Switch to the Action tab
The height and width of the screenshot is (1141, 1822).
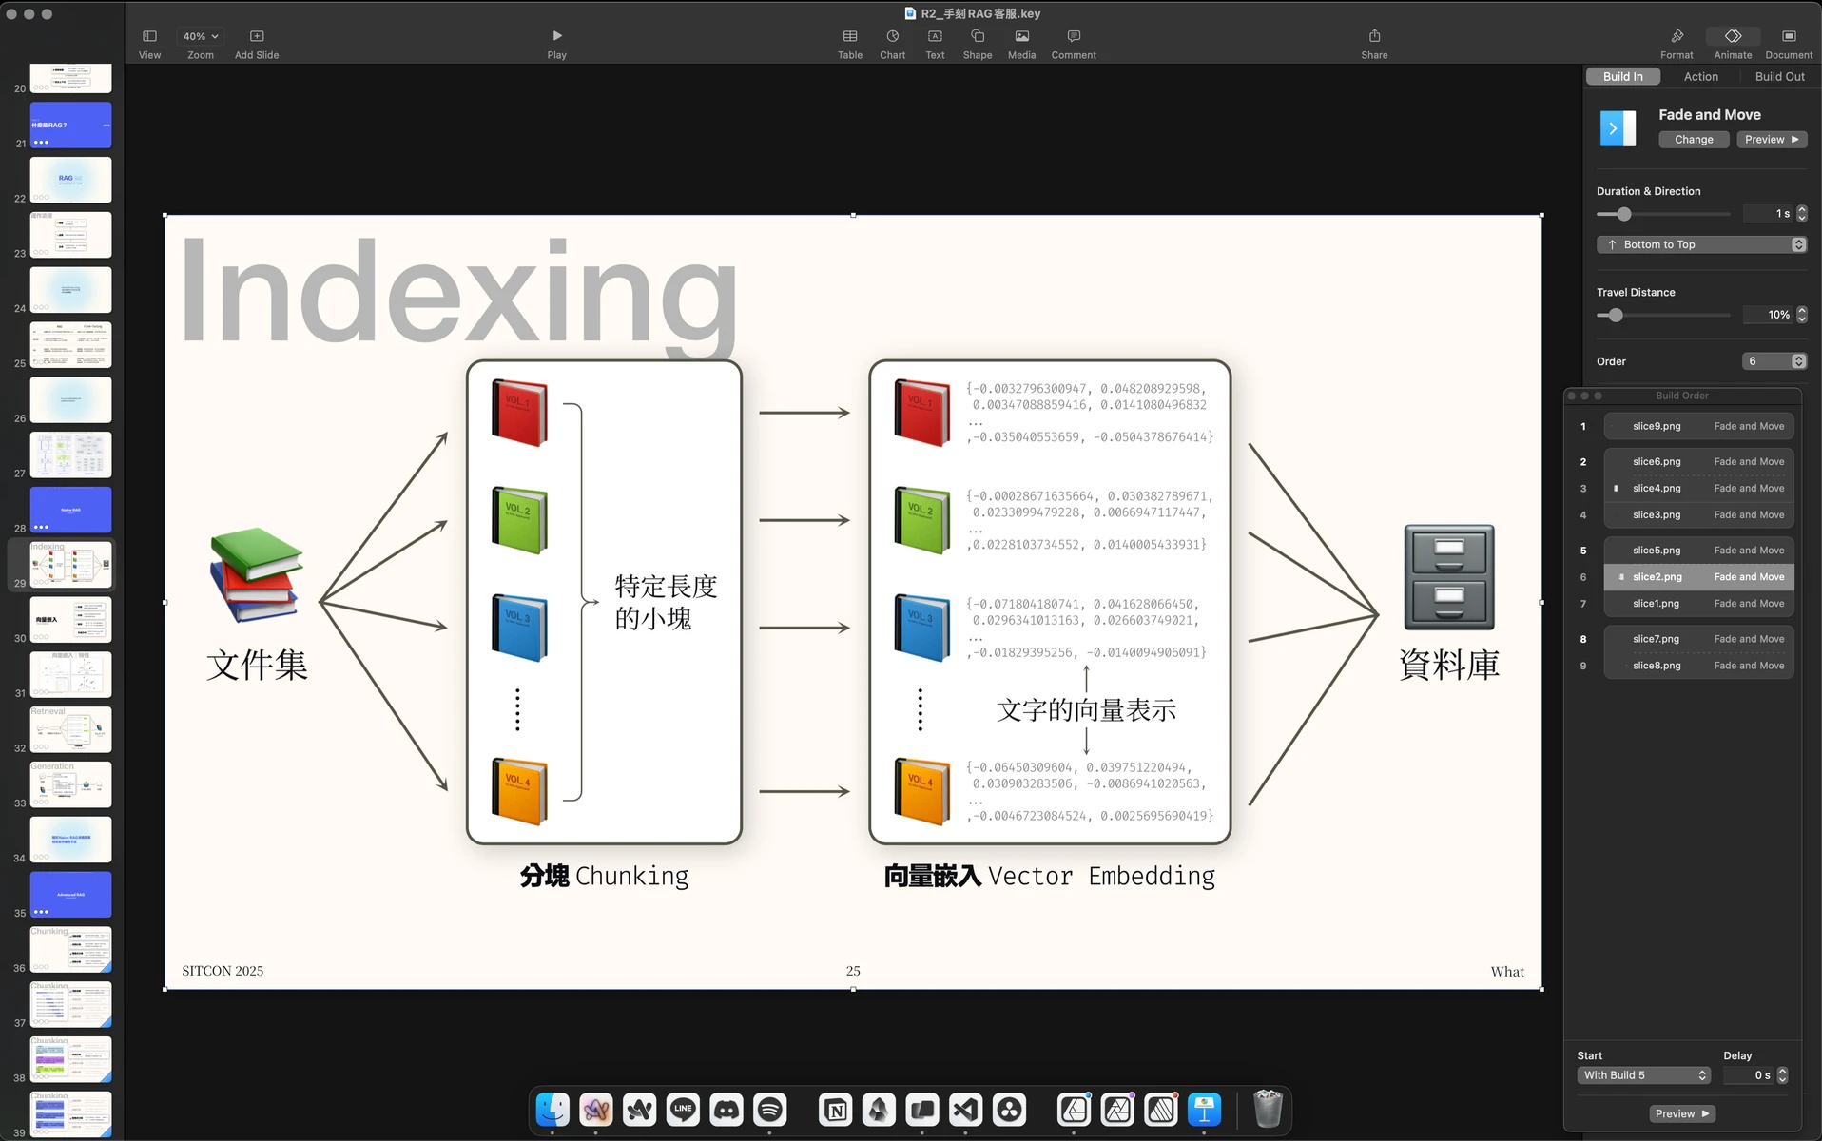click(1702, 76)
